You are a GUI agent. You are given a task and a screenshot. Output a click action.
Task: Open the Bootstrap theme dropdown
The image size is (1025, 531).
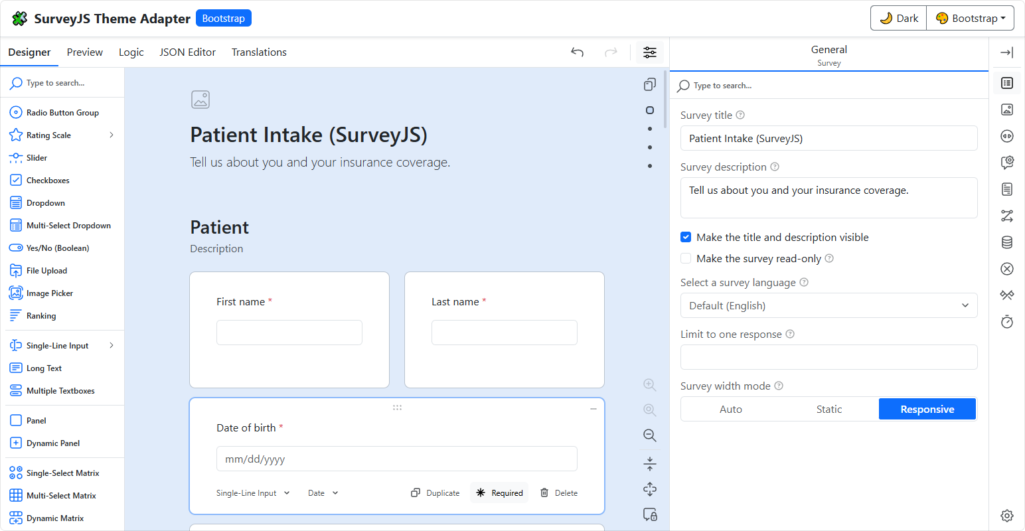(x=971, y=18)
